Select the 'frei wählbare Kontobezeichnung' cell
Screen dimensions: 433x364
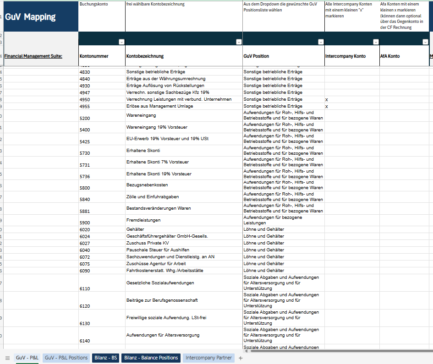184,16
